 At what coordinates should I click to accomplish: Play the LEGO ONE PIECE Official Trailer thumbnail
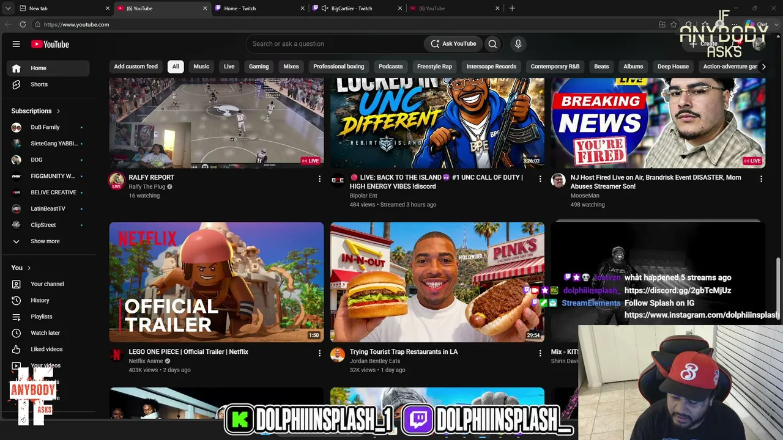point(217,282)
